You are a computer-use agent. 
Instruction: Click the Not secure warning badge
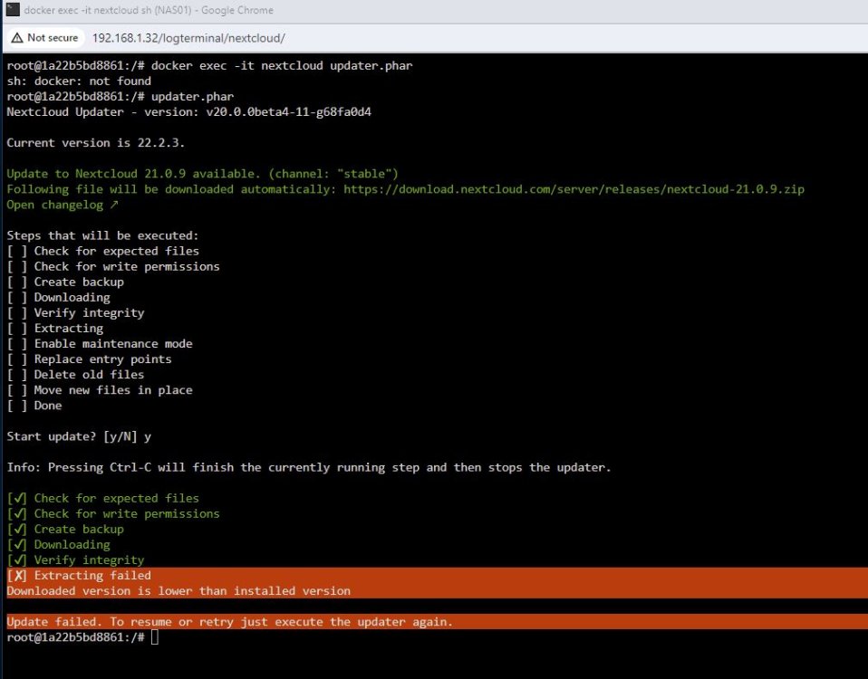(x=44, y=38)
